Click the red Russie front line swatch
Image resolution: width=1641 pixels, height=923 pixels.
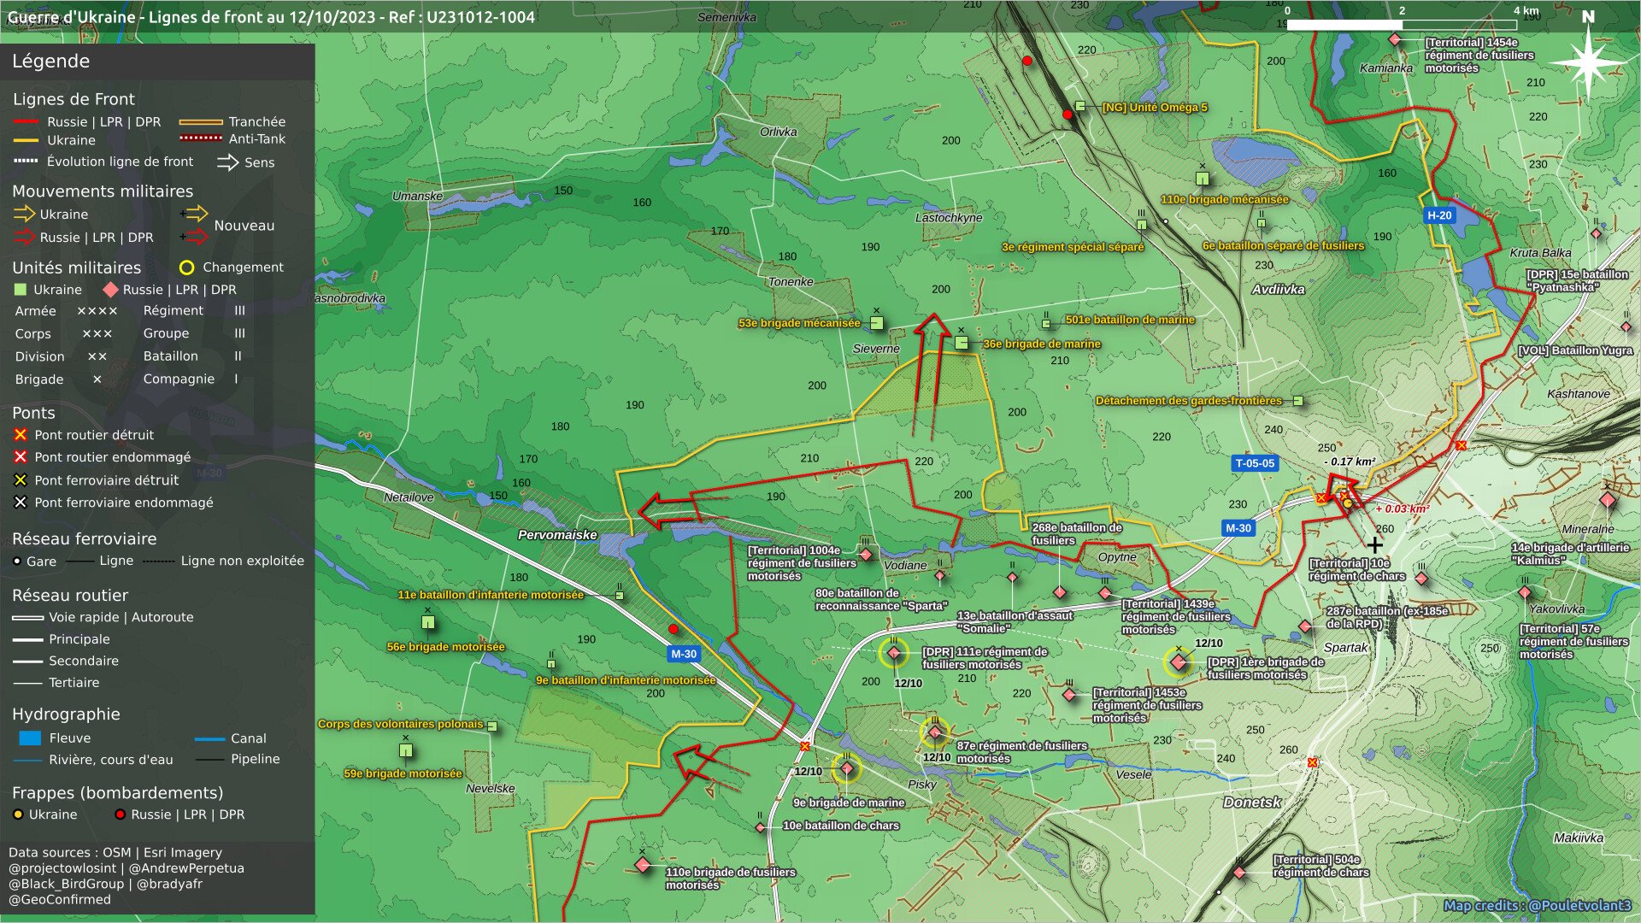(x=26, y=121)
